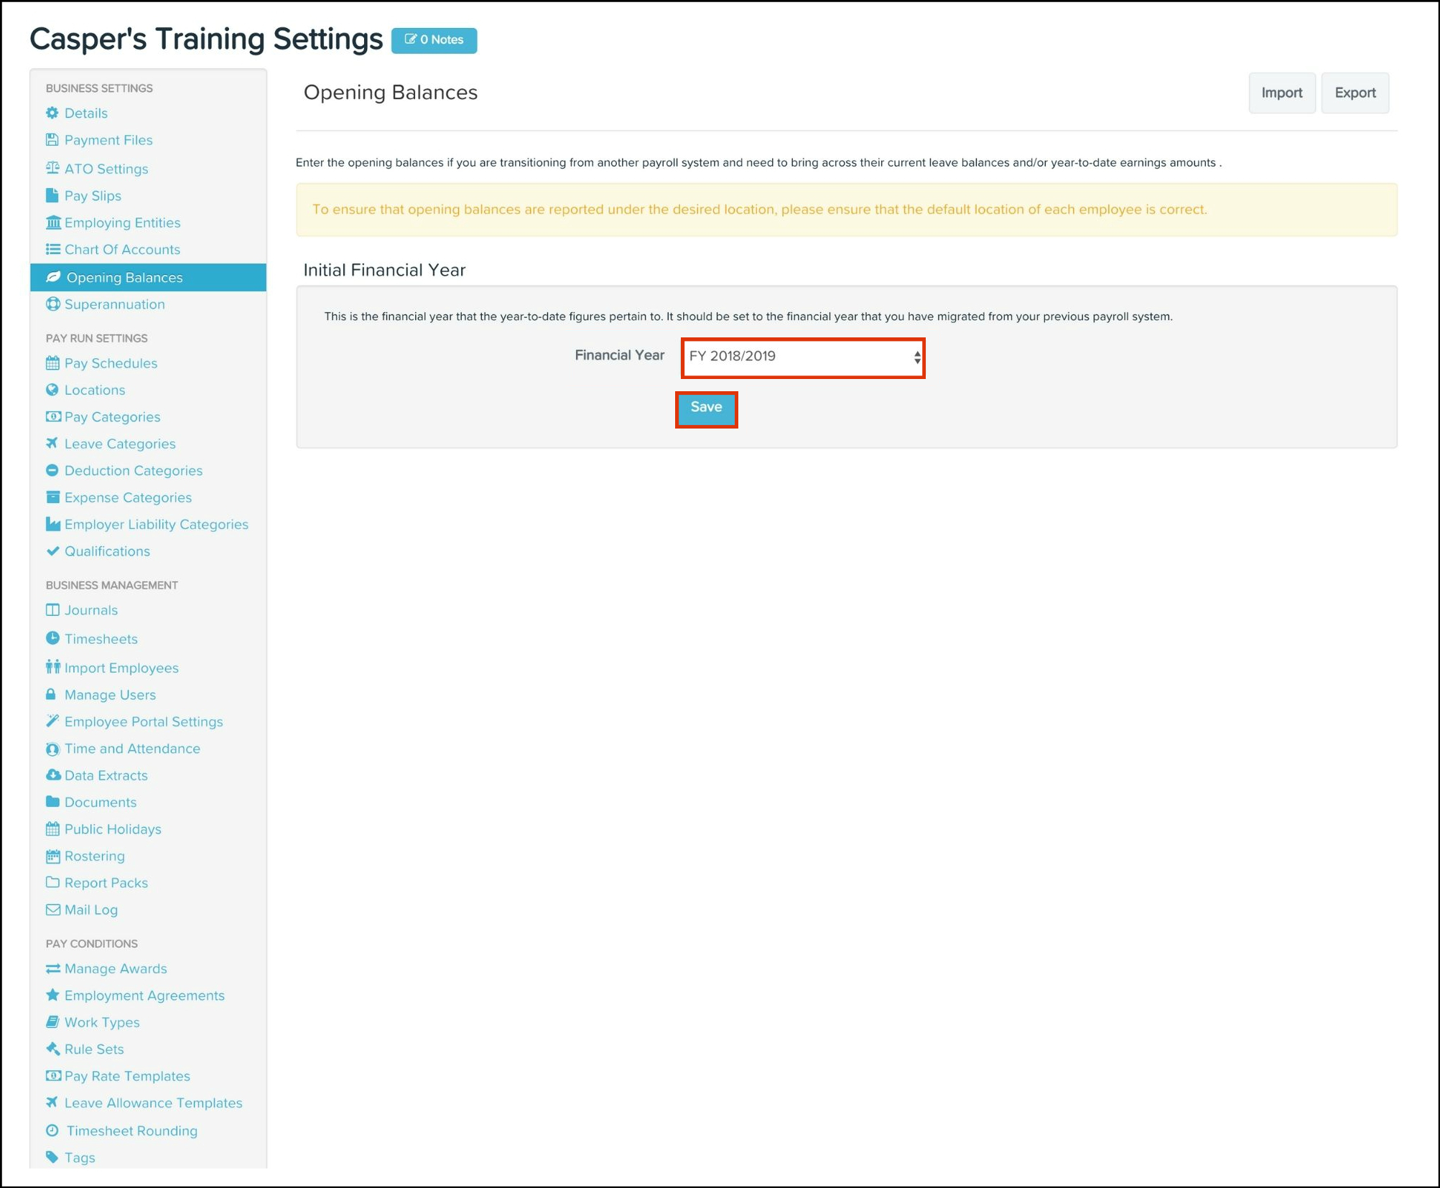The height and width of the screenshot is (1188, 1440).
Task: Click the gear icon beside Details
Action: (52, 113)
